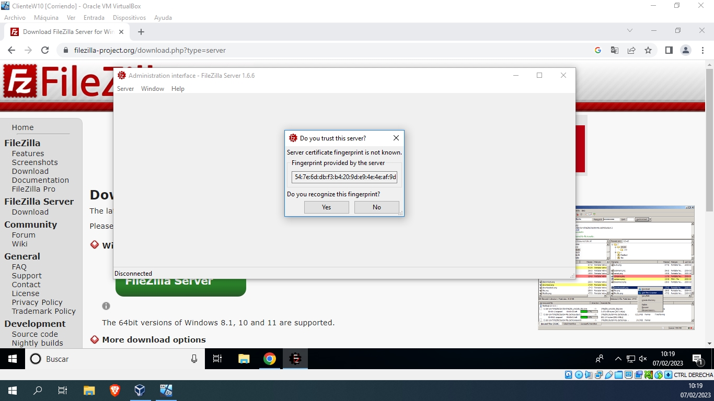
Task: Click the USB devices icon in VirtualBox status bar
Action: 608,375
